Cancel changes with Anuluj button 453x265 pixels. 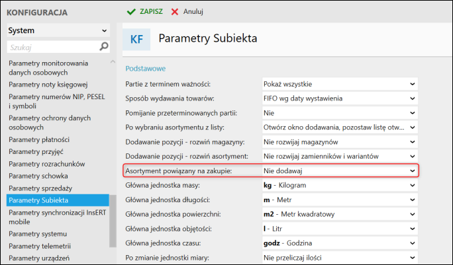[x=187, y=11]
